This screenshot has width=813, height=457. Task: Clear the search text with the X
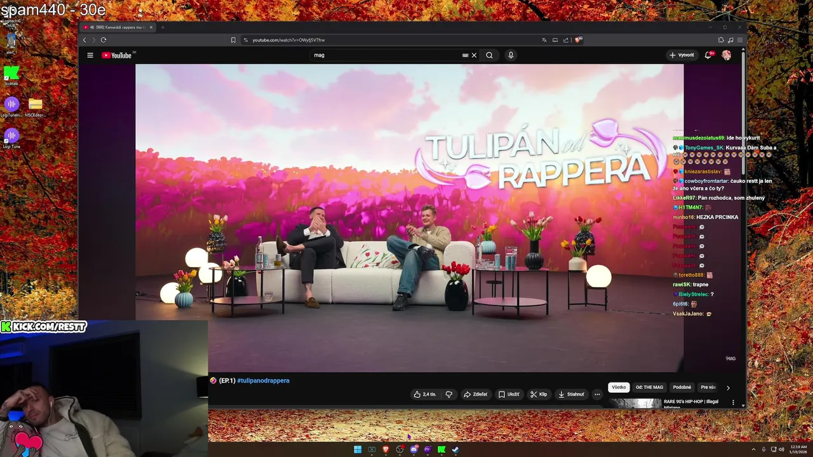pos(474,55)
